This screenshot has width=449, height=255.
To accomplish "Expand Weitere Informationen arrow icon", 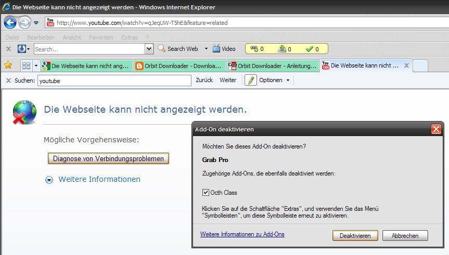I will click(49, 180).
